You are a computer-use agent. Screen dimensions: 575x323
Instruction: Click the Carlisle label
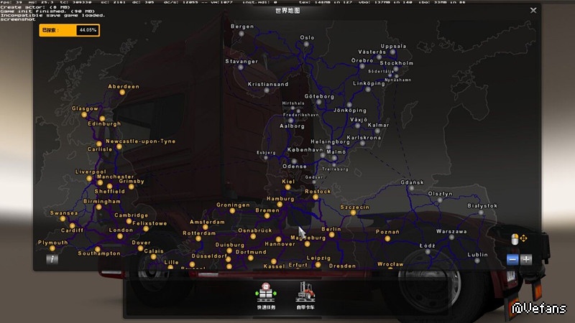[x=100, y=149]
